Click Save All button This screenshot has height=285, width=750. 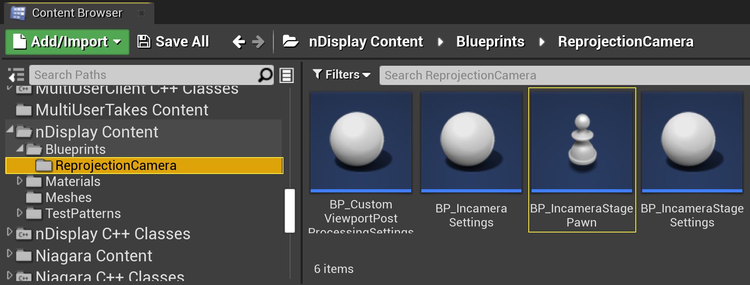tap(173, 42)
